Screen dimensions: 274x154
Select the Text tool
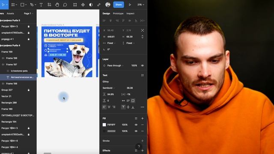tap(41, 5)
